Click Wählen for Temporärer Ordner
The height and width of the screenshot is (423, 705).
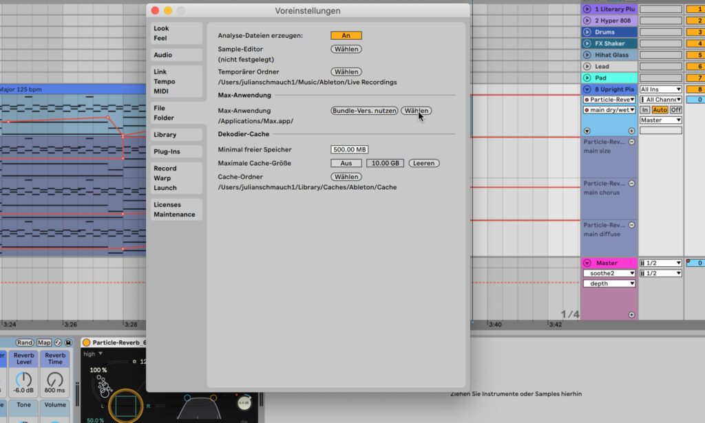point(346,72)
